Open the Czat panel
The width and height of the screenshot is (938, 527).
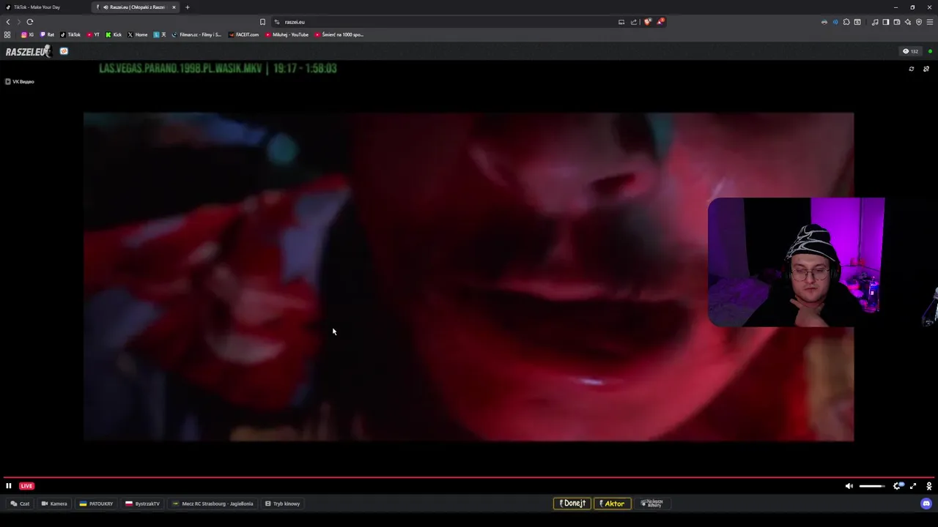pos(21,504)
